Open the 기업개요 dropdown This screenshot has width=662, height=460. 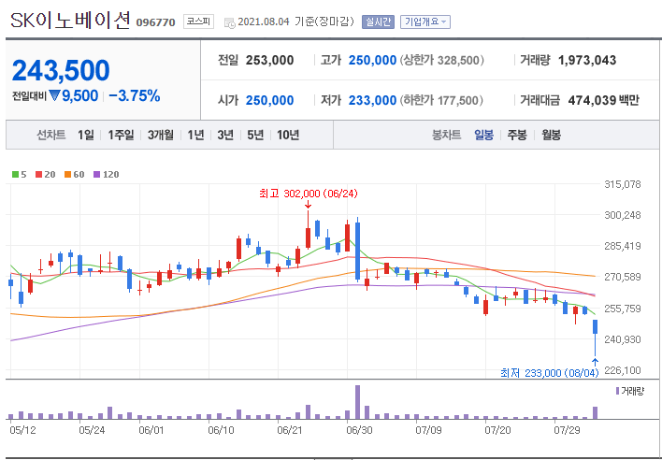[x=425, y=22]
